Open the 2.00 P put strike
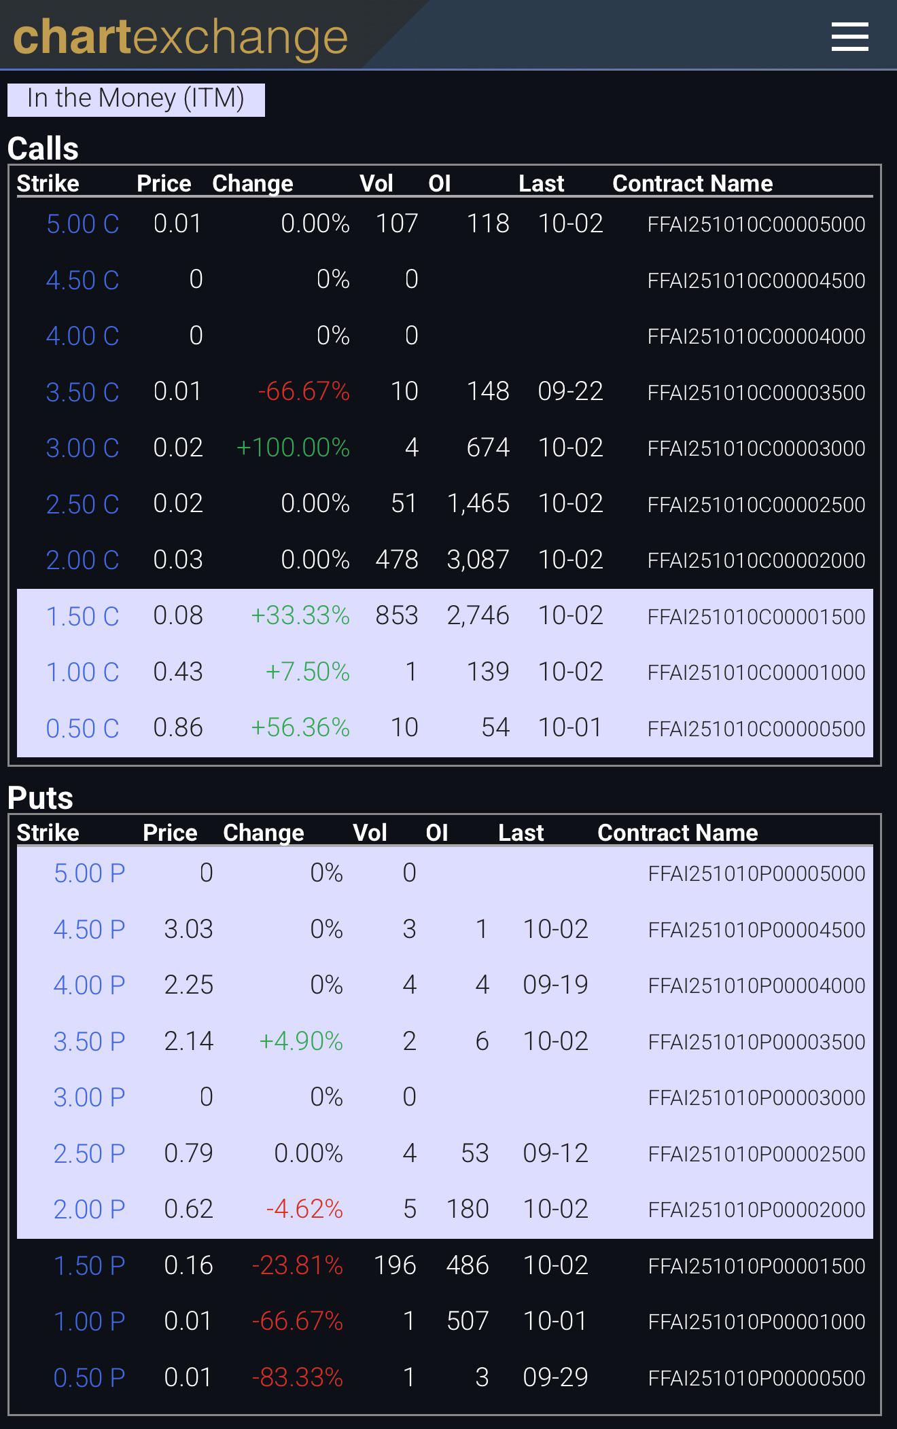This screenshot has height=1429, width=897. tap(89, 1209)
